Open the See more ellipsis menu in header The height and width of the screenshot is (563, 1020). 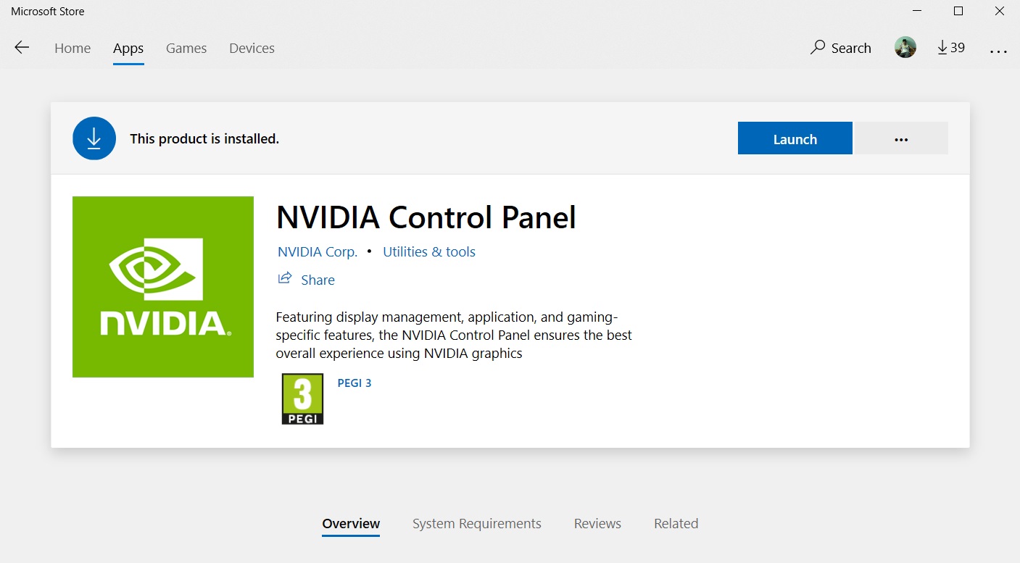pyautogui.click(x=998, y=49)
